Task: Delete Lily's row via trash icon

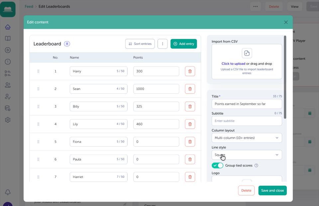Action: 190,124
